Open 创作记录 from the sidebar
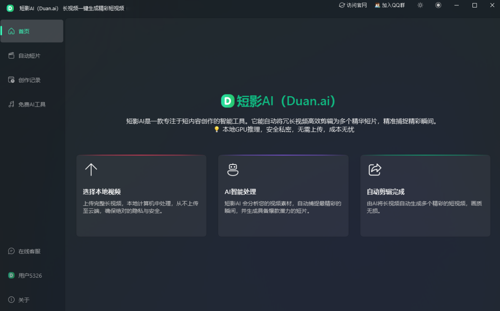Viewport: 500px width, 311px height. (x=28, y=80)
